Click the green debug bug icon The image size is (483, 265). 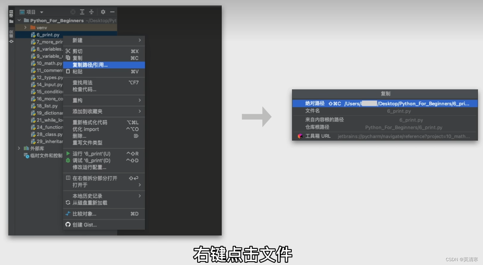tap(68, 160)
